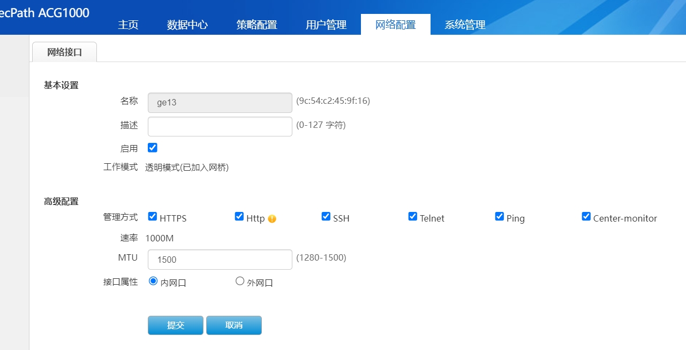The width and height of the screenshot is (686, 350).
Task: Select the 内网口 radio button
Action: (153, 281)
